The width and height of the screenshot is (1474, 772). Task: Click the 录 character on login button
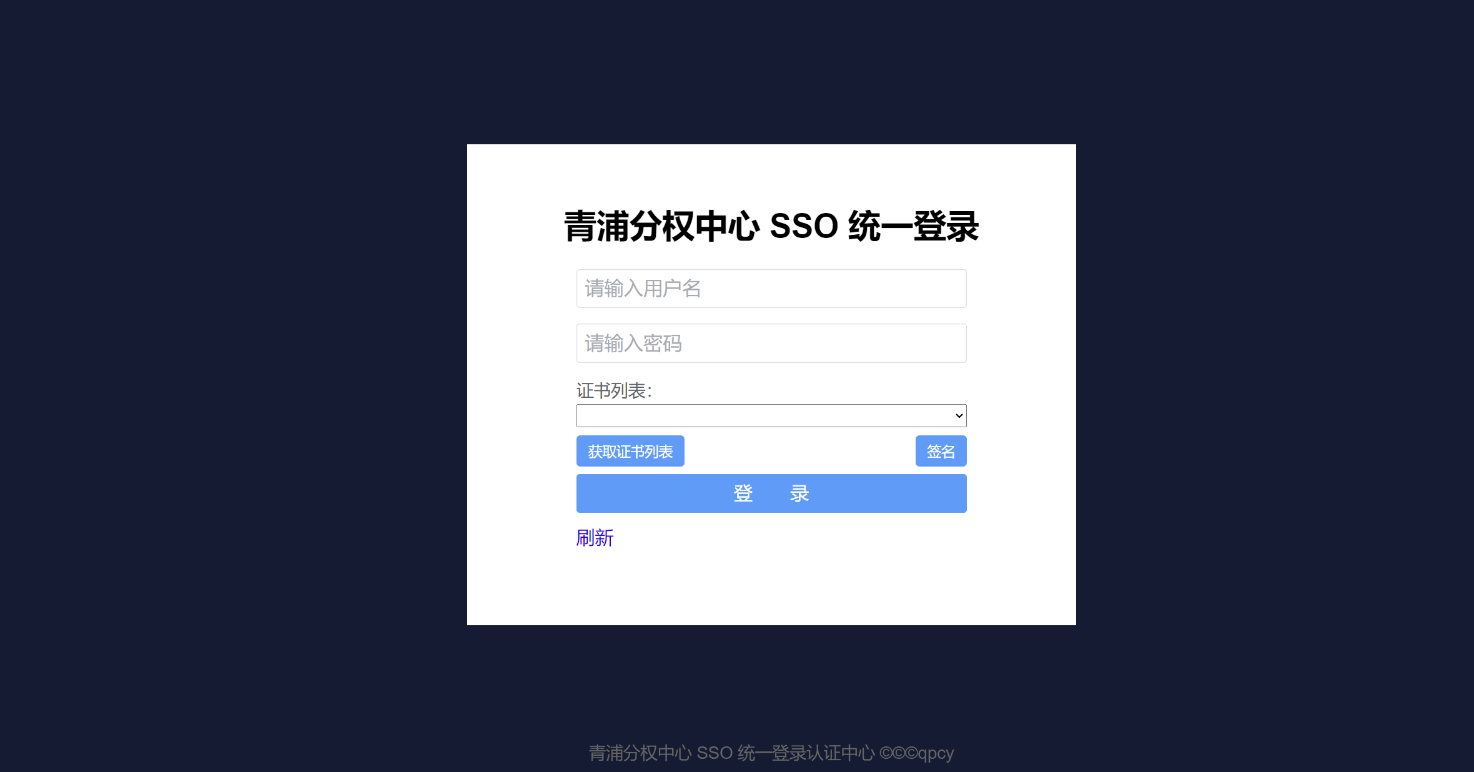click(x=799, y=493)
